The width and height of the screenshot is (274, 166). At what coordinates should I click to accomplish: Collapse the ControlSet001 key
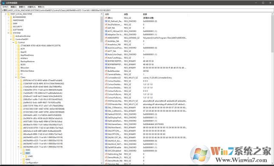click(11, 39)
